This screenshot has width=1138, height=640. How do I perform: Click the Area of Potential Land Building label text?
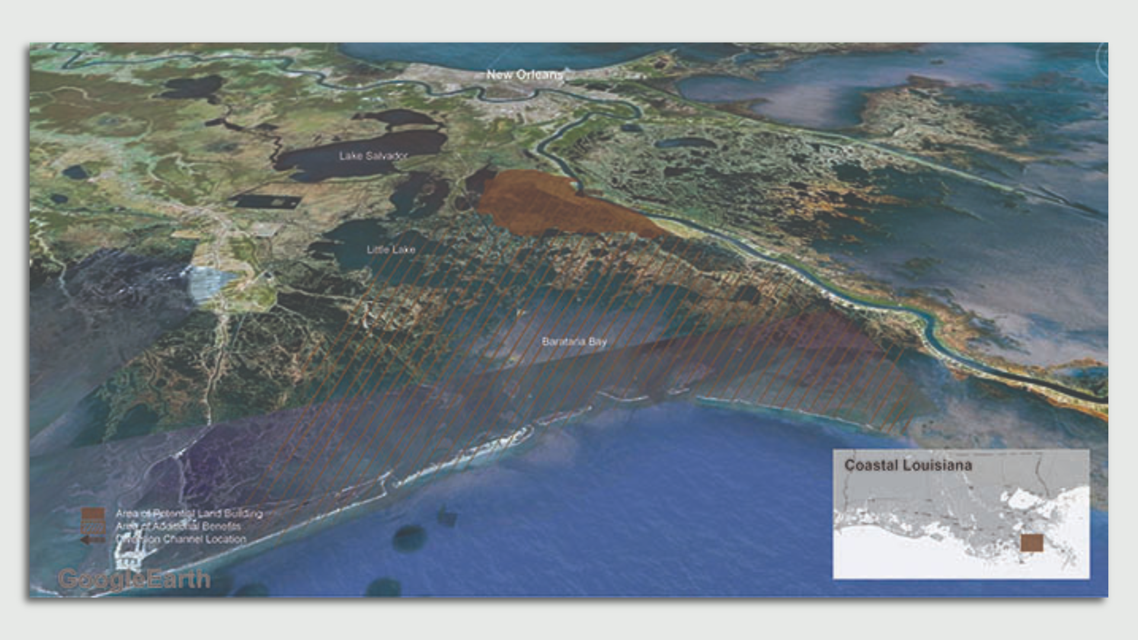click(191, 513)
